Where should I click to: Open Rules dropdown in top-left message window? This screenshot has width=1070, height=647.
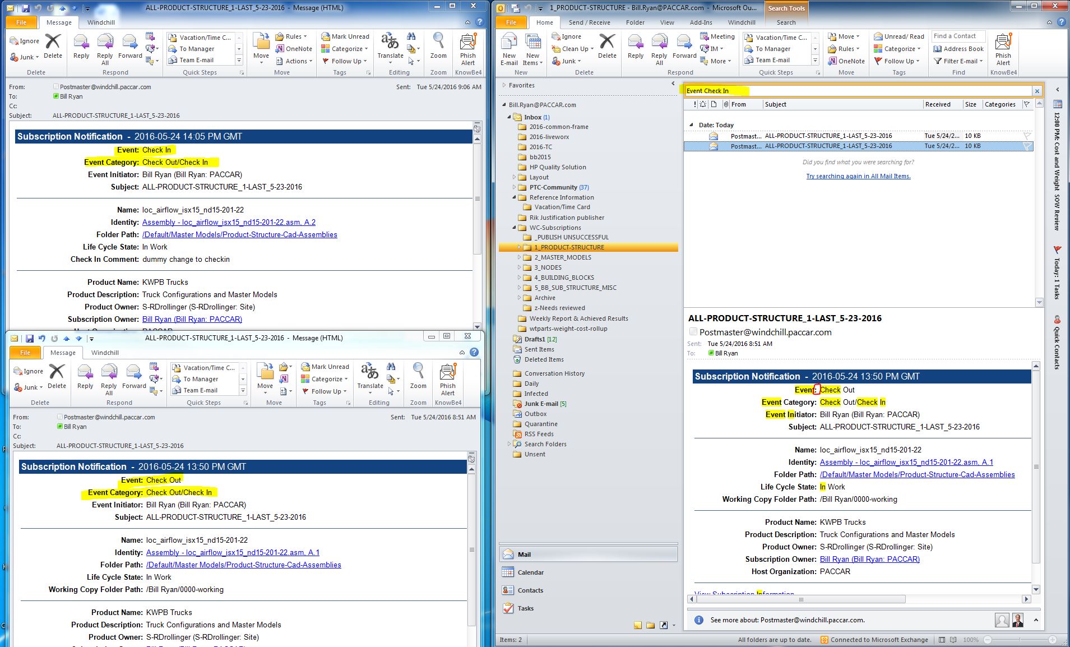coord(291,36)
